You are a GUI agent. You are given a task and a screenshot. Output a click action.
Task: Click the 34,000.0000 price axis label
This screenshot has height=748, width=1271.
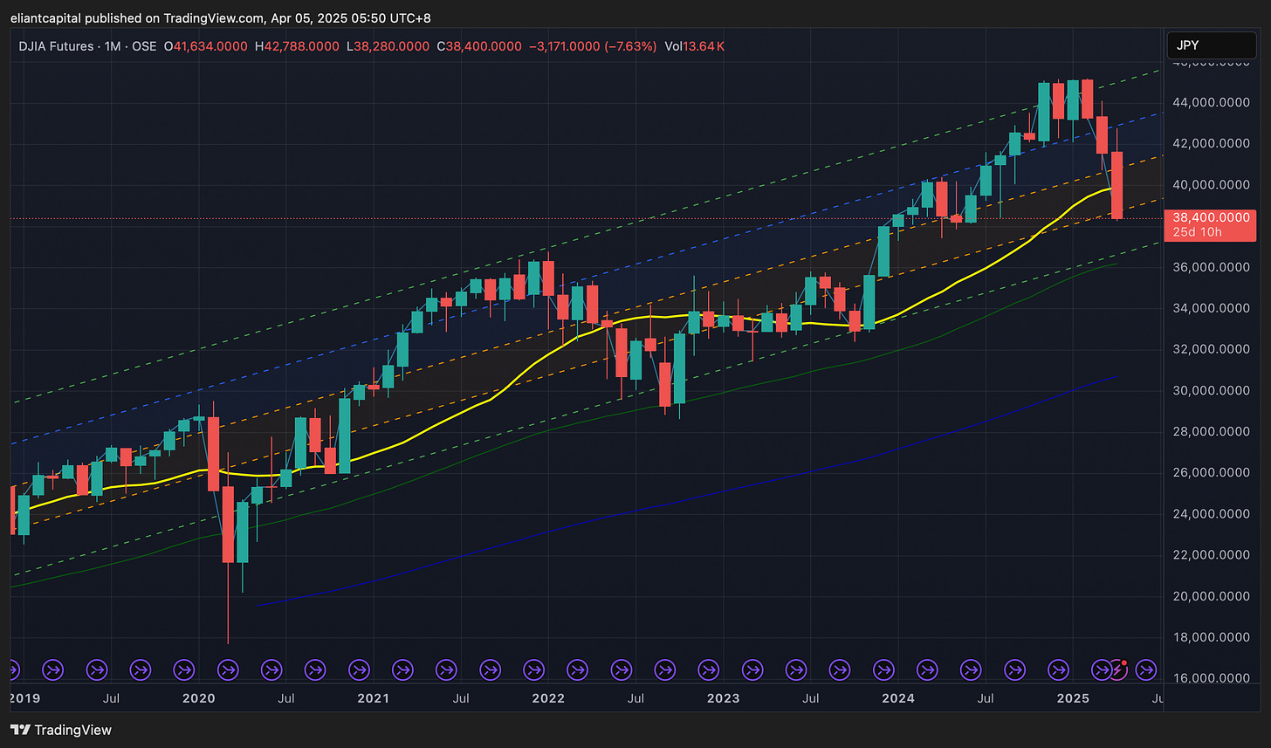coord(1211,308)
